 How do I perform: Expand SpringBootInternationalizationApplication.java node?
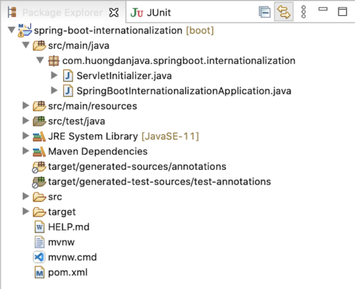54,90
